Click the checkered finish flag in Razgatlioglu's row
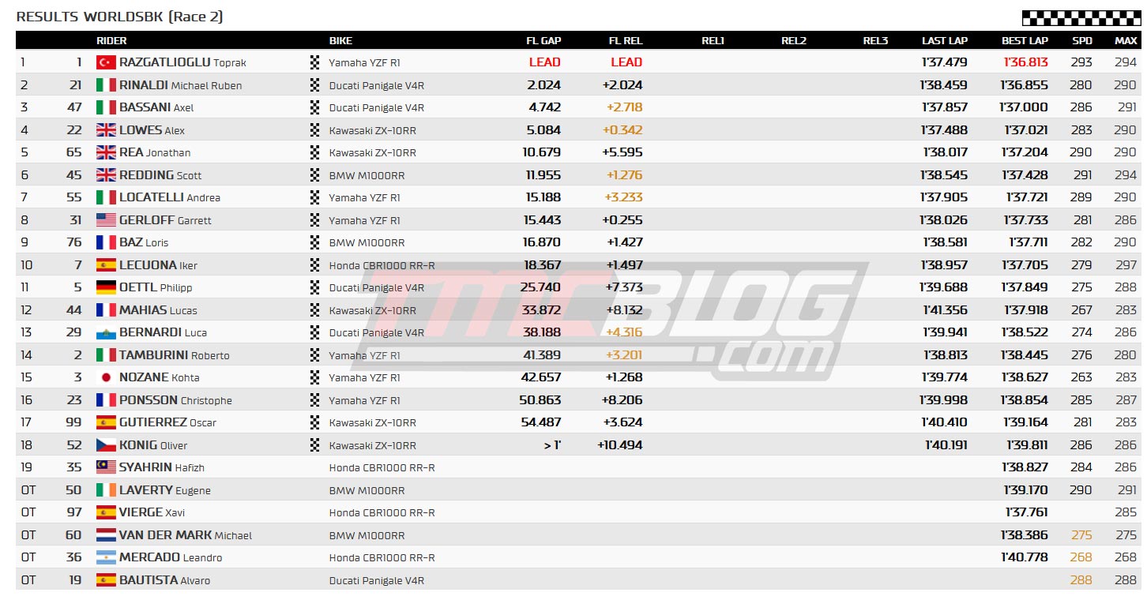Screen dimensions: 1147x600 [x=315, y=62]
